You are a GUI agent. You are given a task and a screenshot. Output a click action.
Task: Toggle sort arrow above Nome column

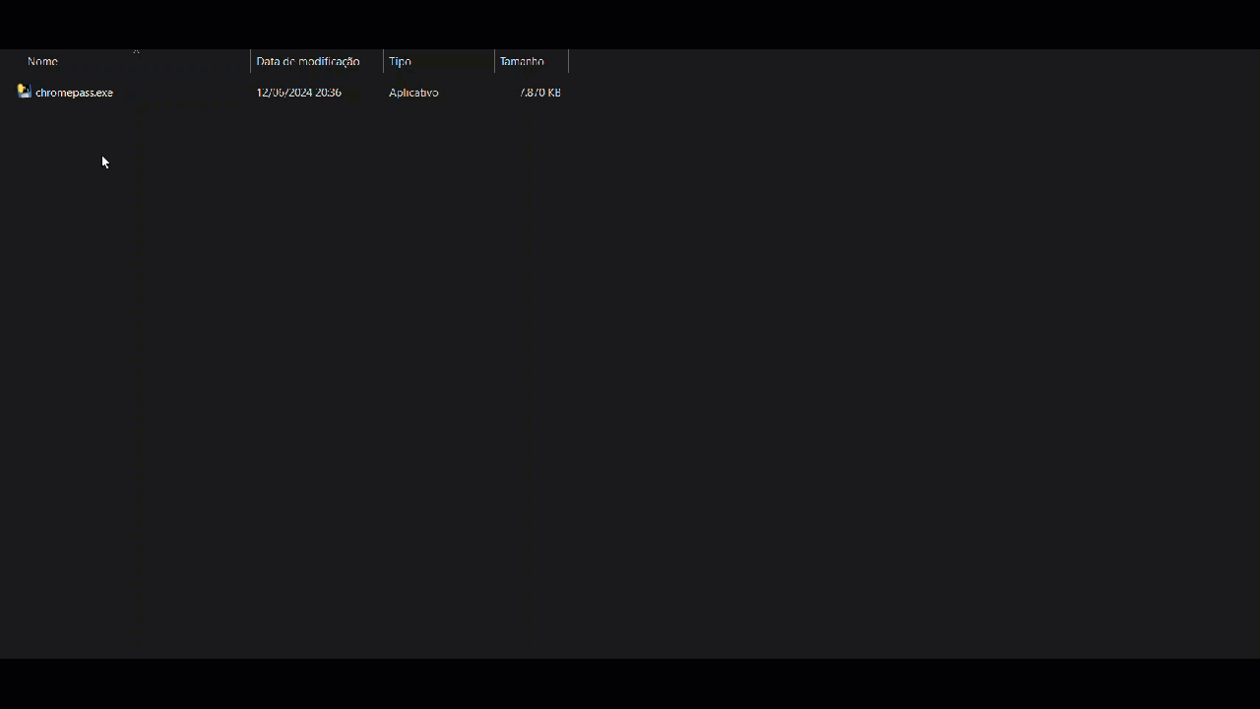click(x=136, y=51)
